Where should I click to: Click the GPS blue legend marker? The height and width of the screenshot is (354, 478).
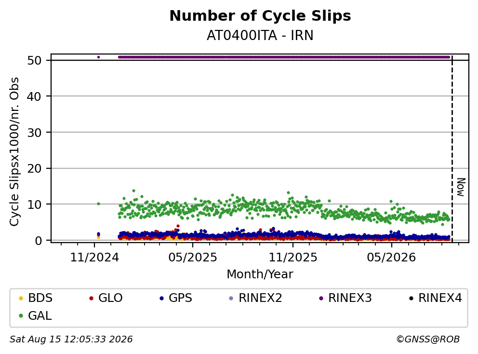(x=161, y=298)
